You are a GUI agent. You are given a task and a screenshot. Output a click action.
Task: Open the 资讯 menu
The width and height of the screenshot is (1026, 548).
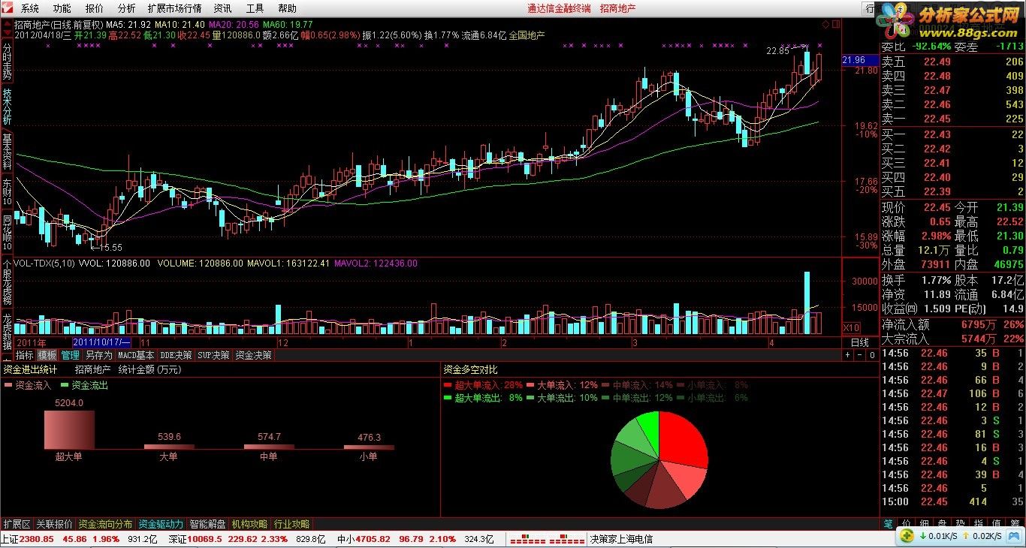222,8
